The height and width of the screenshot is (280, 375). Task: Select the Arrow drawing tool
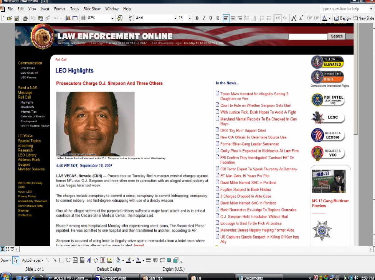[x=55, y=260]
